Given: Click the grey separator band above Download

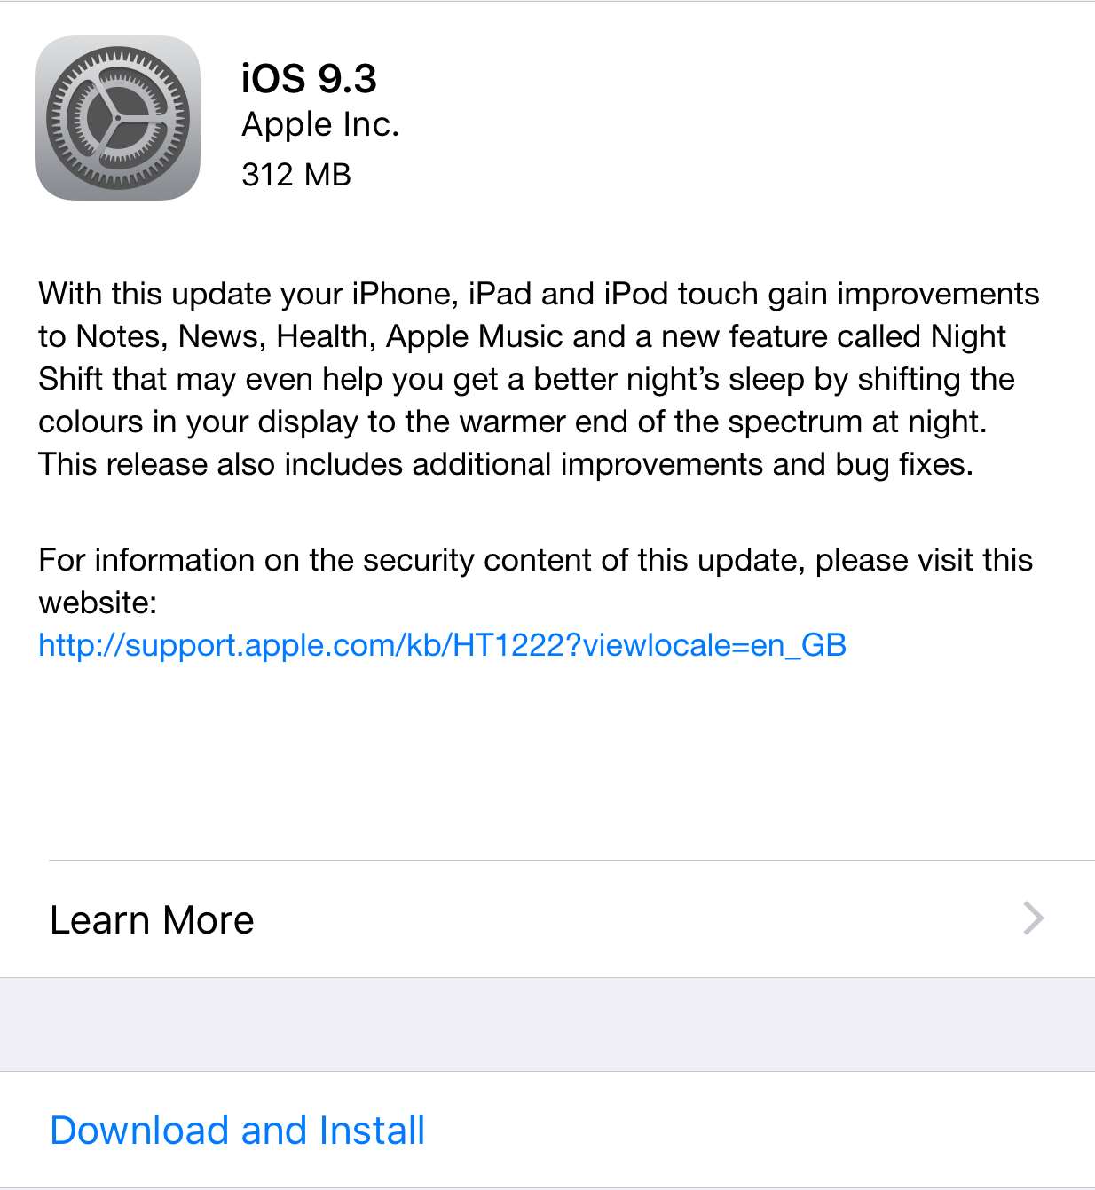Looking at the screenshot, I should pyautogui.click(x=547, y=1025).
